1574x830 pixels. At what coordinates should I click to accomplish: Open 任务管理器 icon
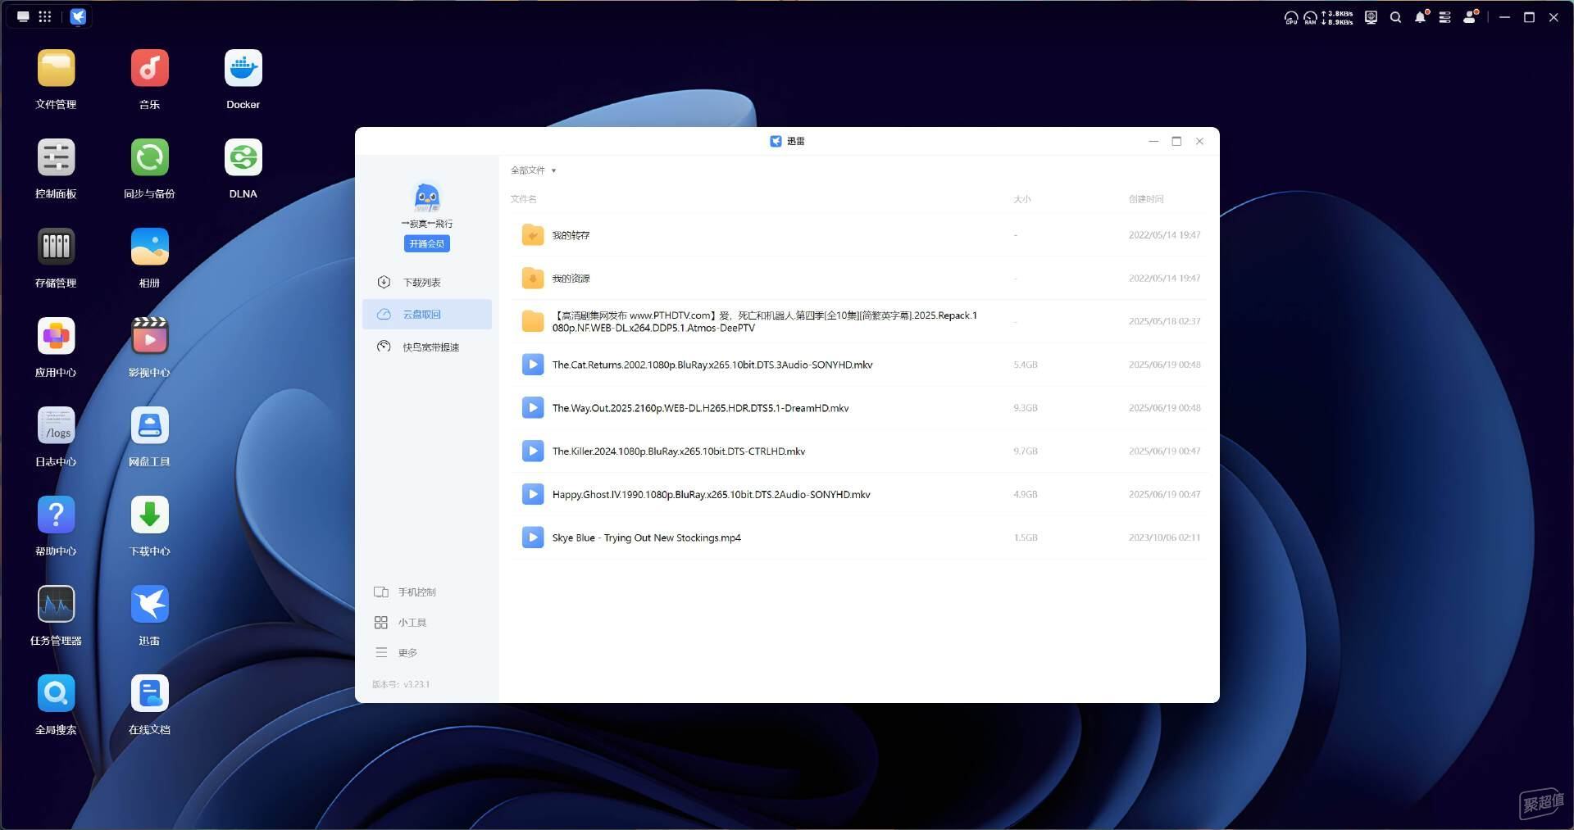pyautogui.click(x=56, y=604)
